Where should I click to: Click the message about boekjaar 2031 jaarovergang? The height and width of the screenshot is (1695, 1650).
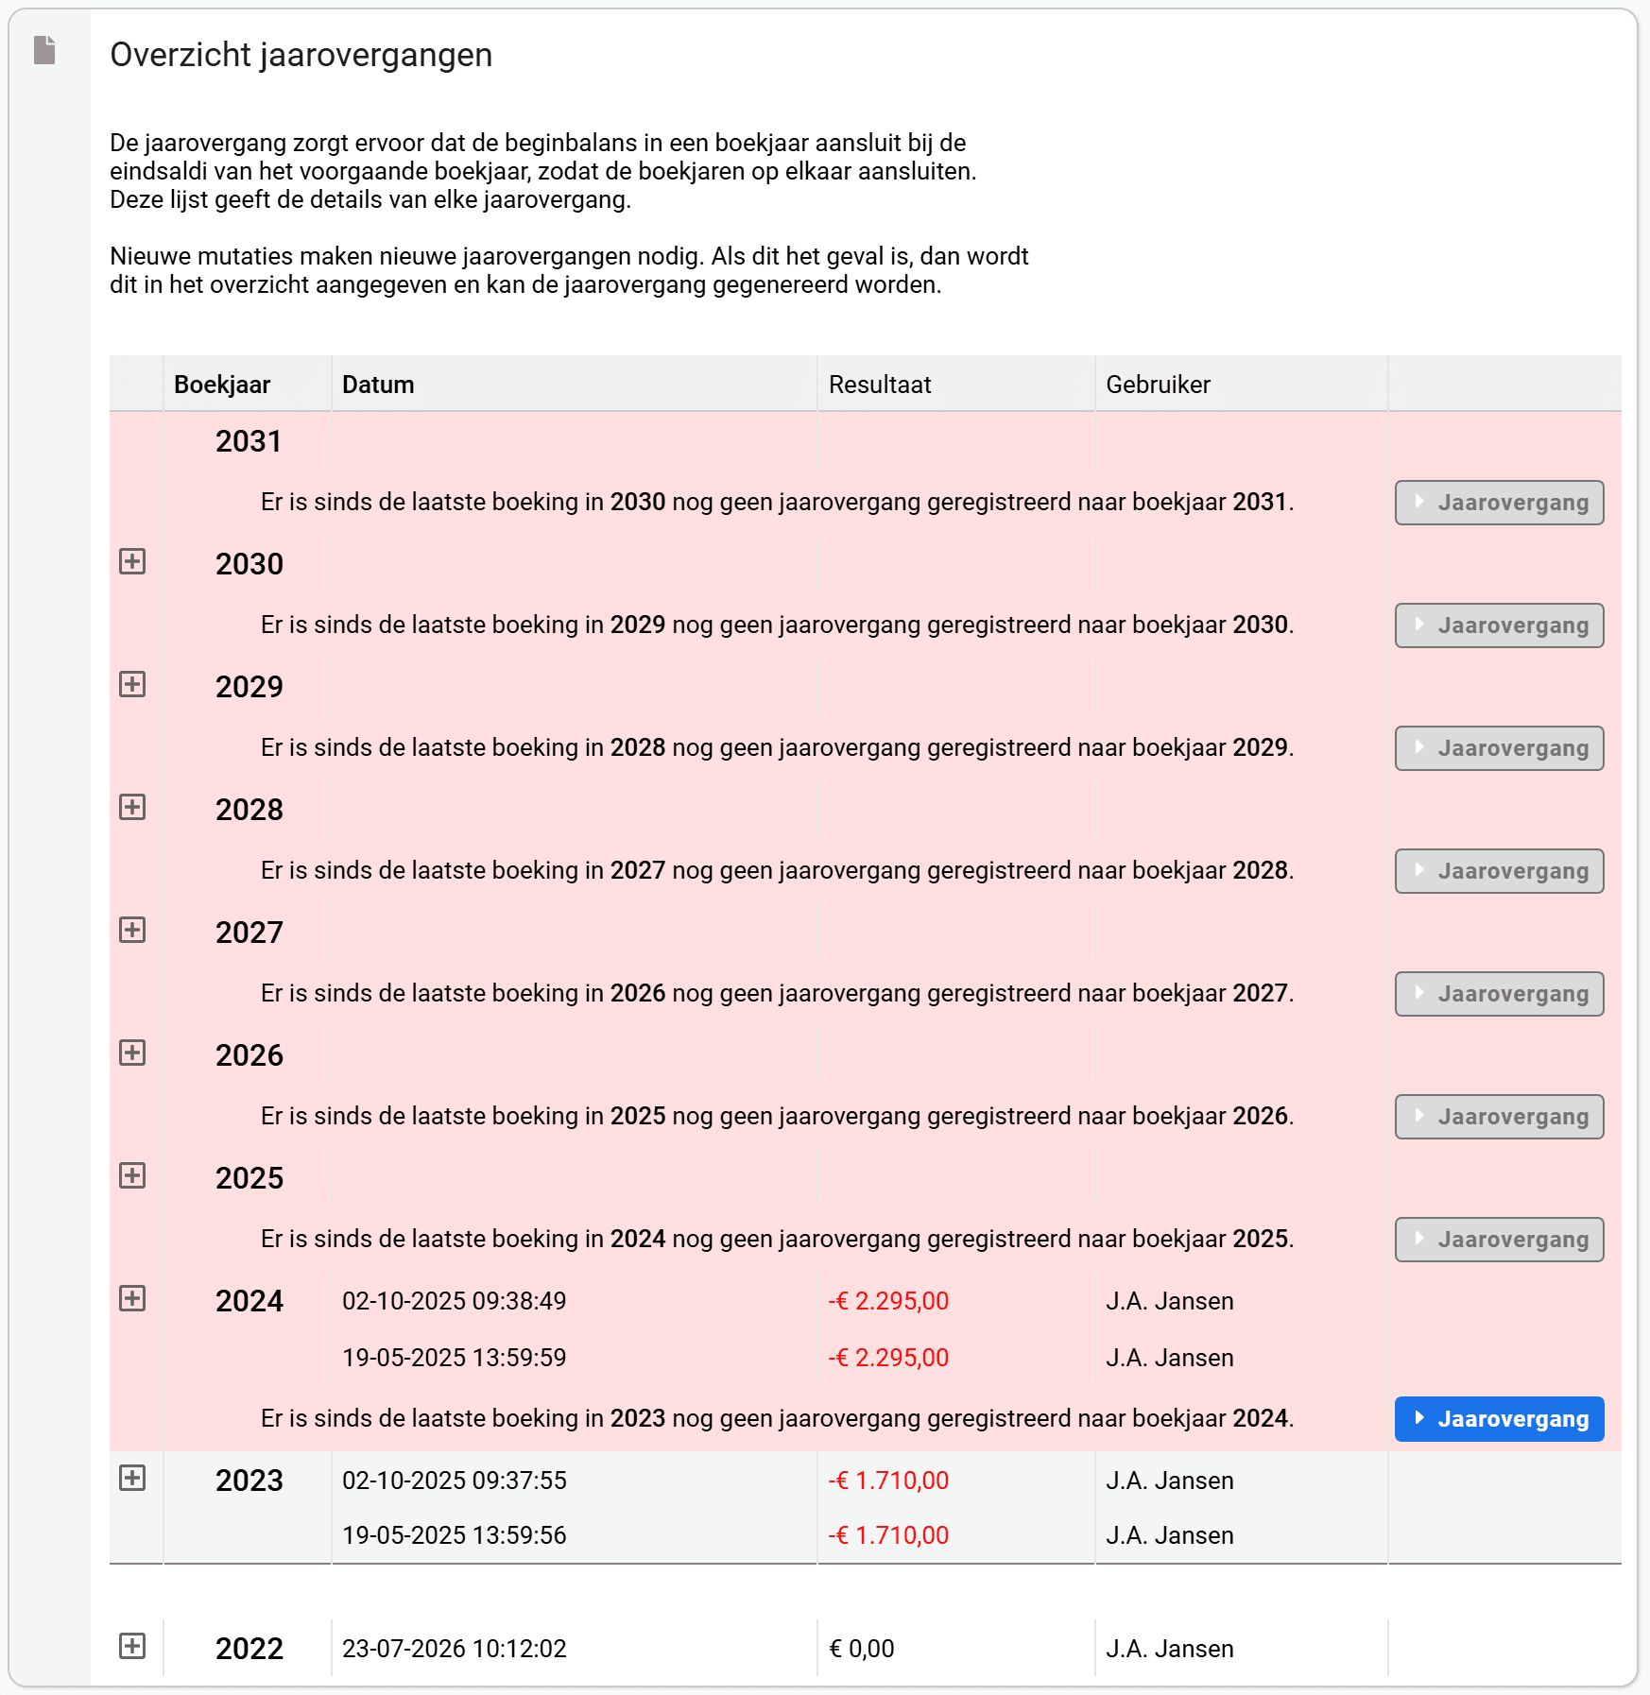coord(778,502)
